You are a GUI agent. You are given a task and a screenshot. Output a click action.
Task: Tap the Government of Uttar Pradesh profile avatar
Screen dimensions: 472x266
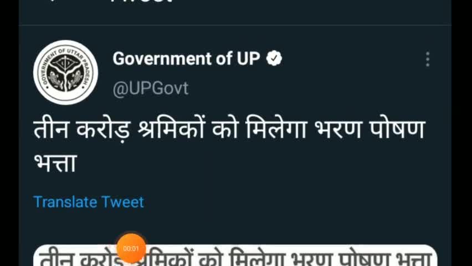tap(65, 72)
